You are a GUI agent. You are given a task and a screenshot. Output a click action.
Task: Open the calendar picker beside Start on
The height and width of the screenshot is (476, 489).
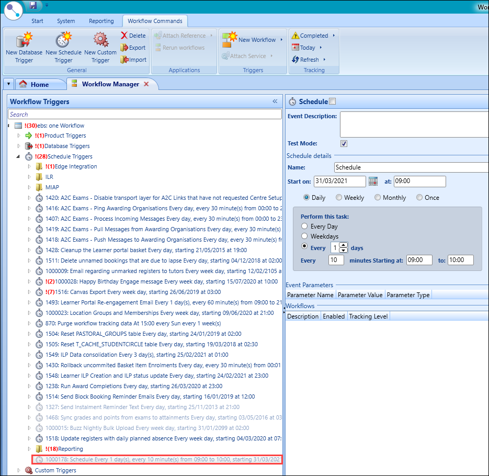373,182
